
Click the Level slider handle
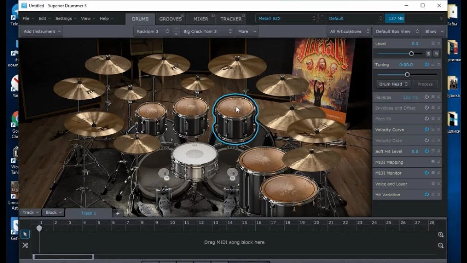[411, 54]
